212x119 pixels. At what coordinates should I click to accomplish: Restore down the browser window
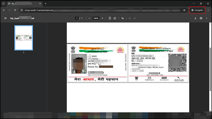click(201, 4)
